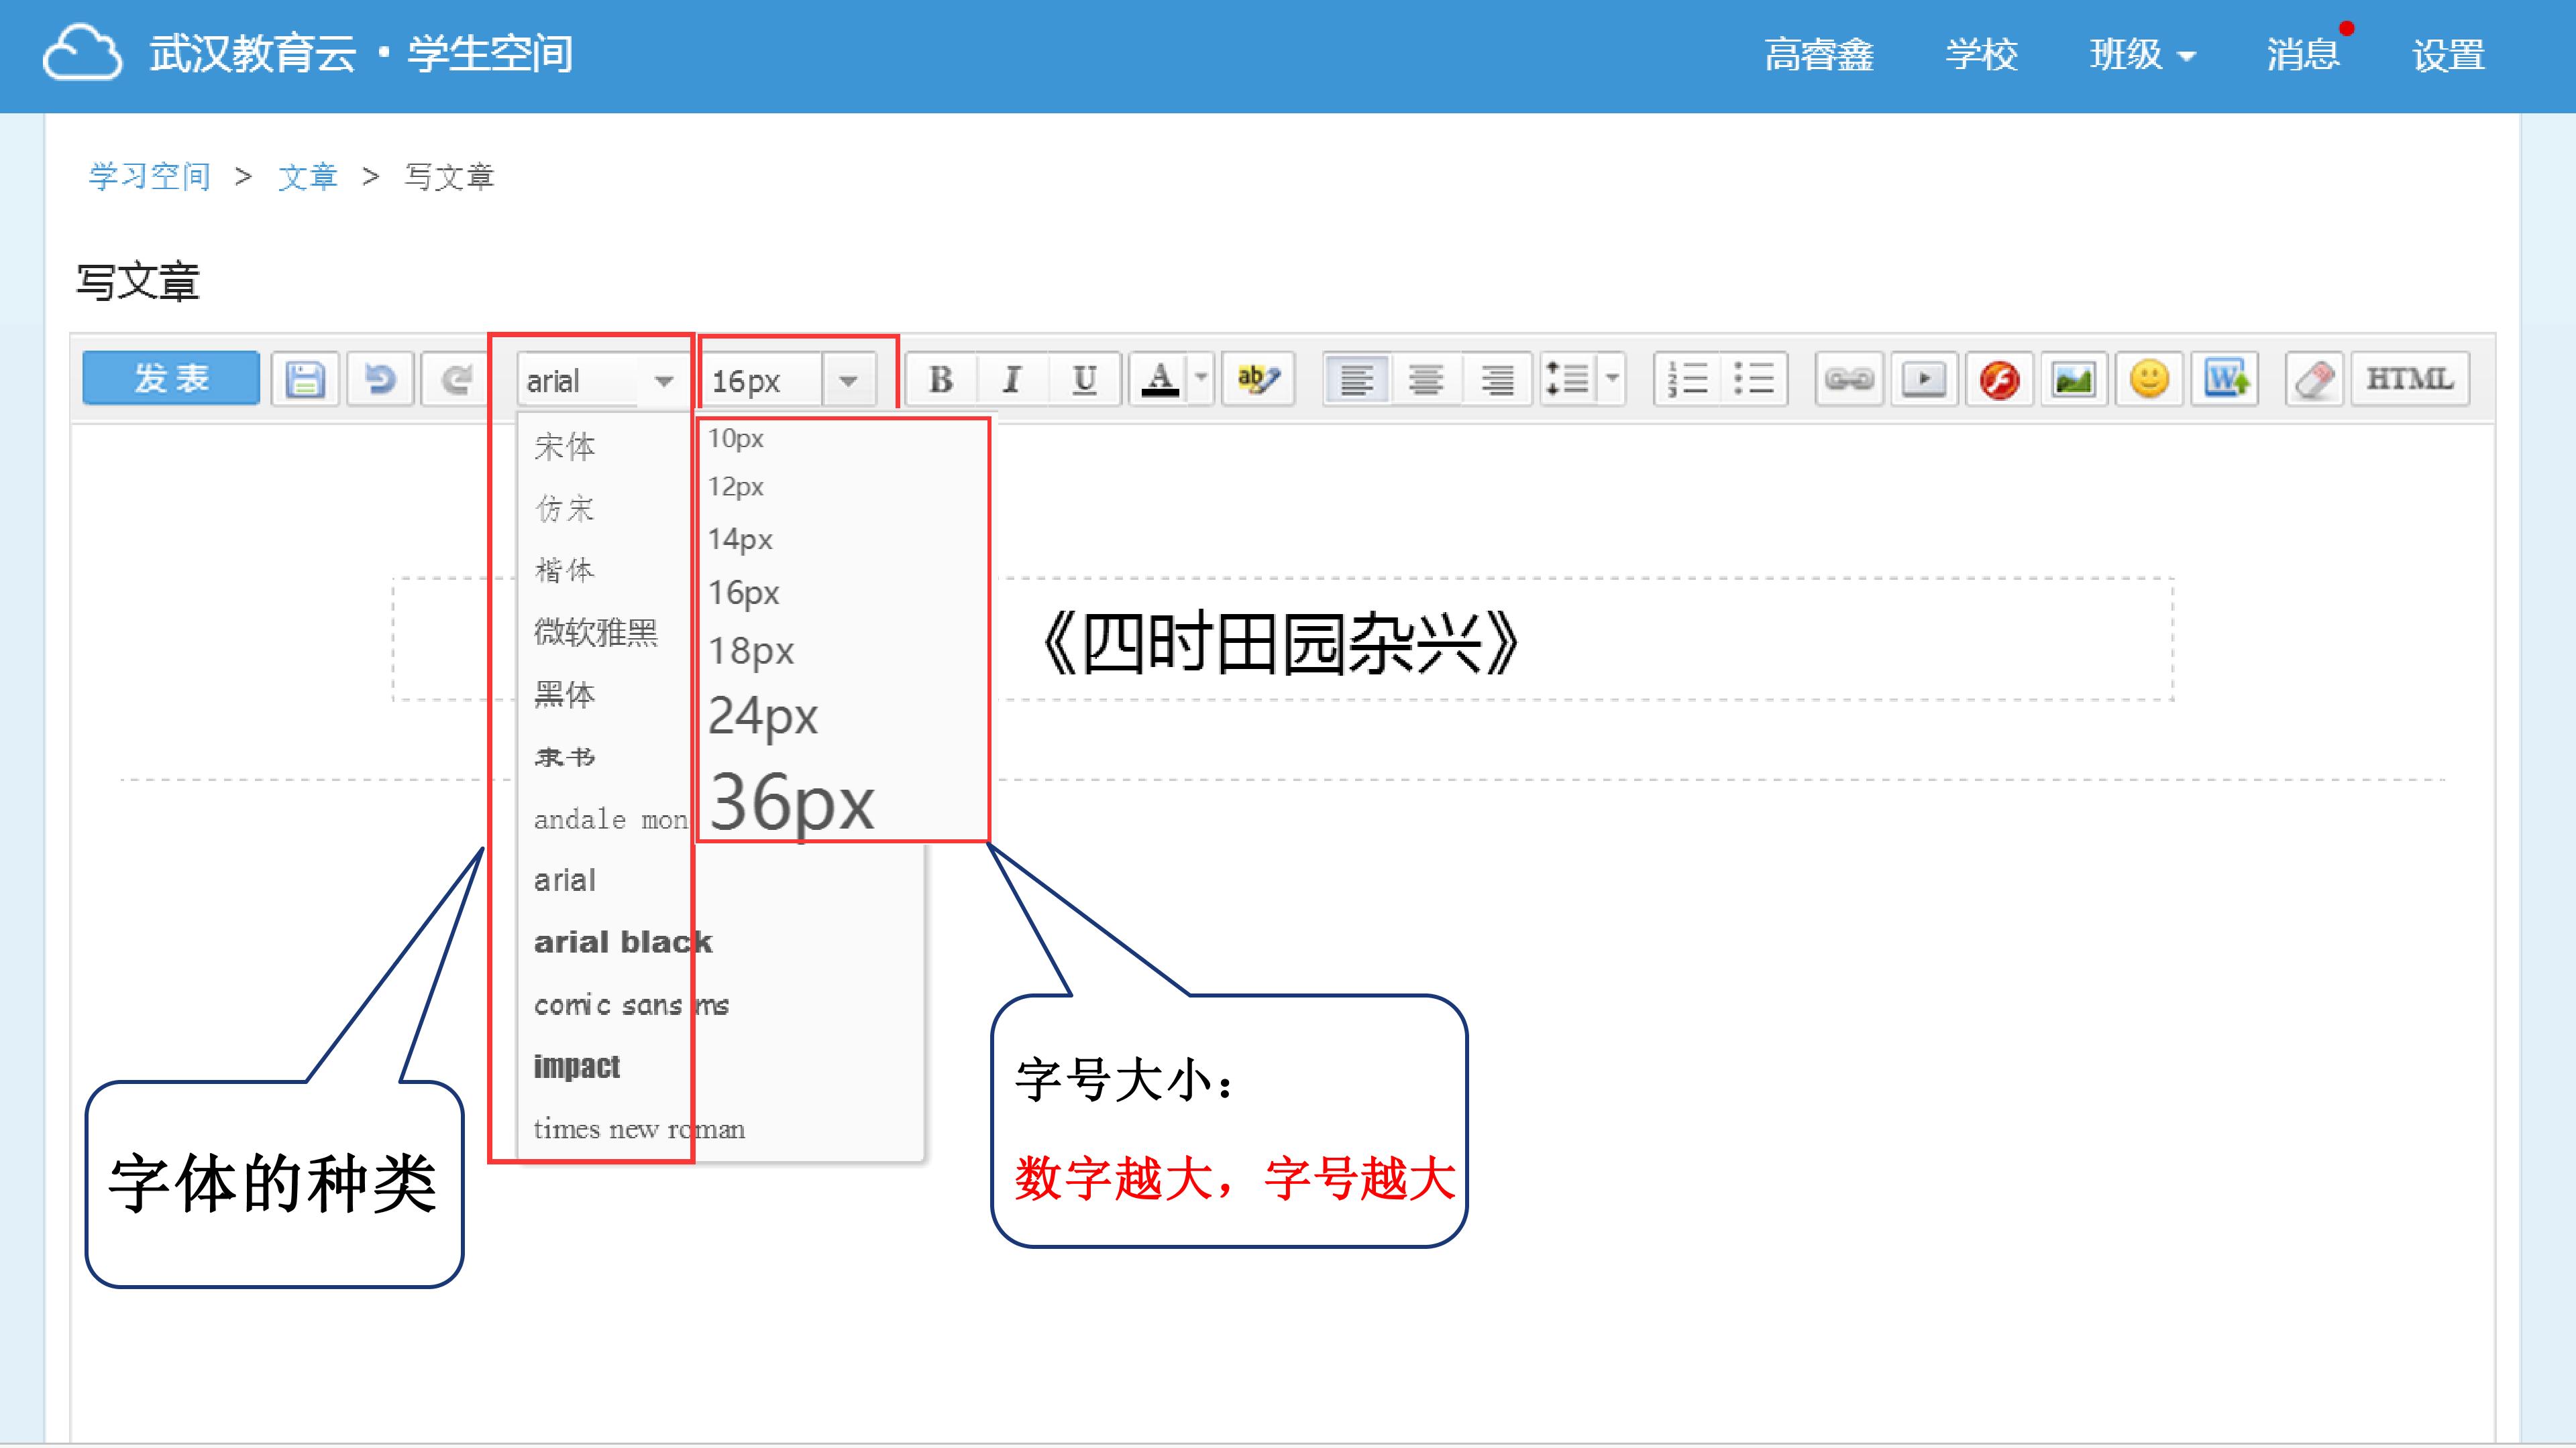The width and height of the screenshot is (2576, 1448).
Task: Select 微软雅黑 from the font list
Action: 596,633
